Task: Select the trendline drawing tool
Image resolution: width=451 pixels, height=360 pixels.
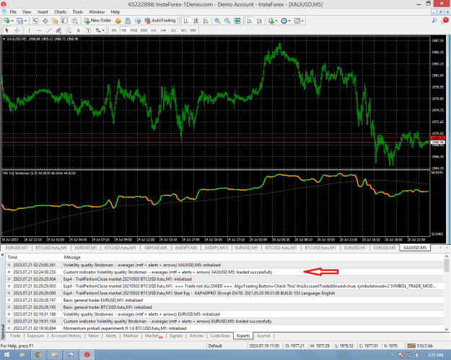Action: (49, 30)
